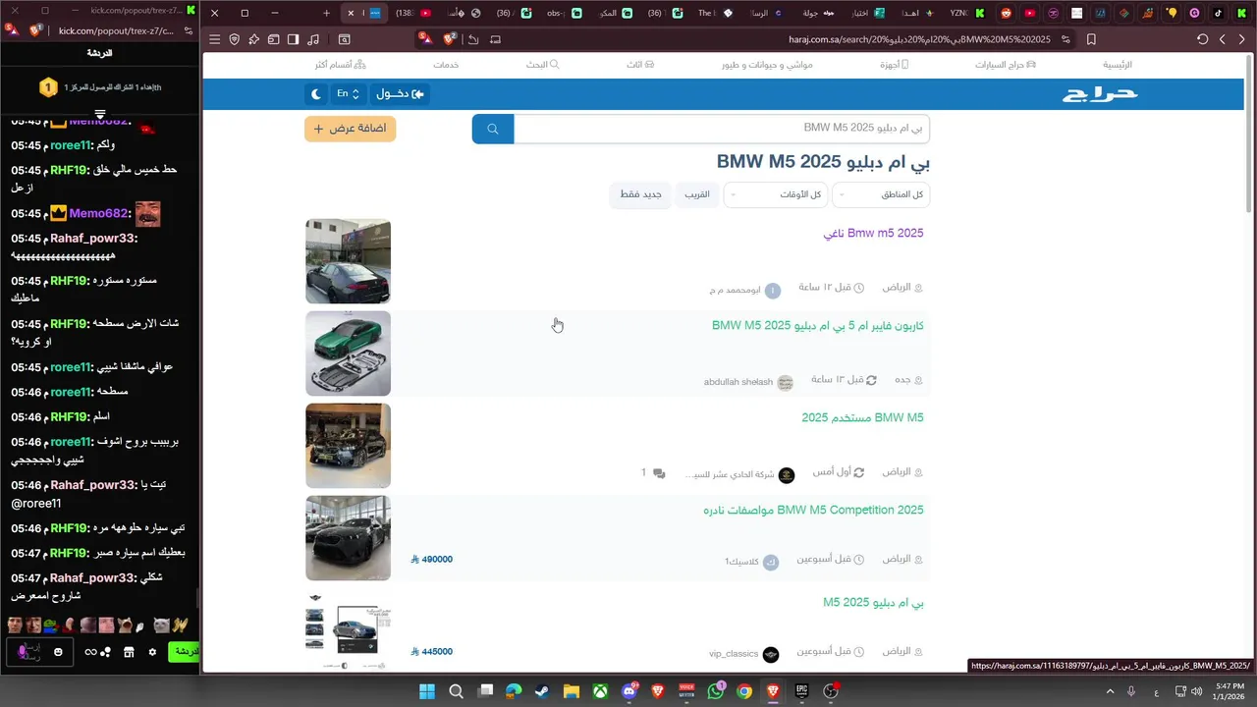Open OBS Studio from the taskbar
Image resolution: width=1257 pixels, height=707 pixels.
pyautogui.click(x=831, y=691)
